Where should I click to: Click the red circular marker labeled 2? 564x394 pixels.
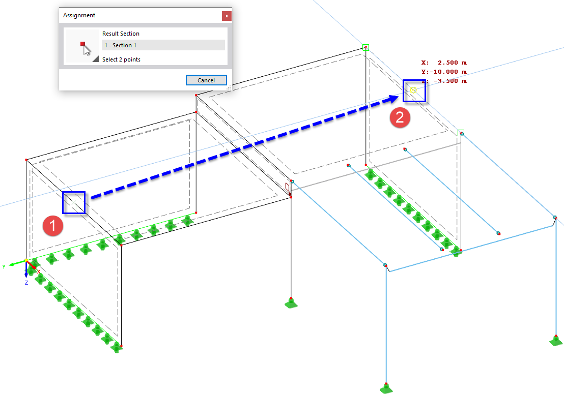click(400, 117)
